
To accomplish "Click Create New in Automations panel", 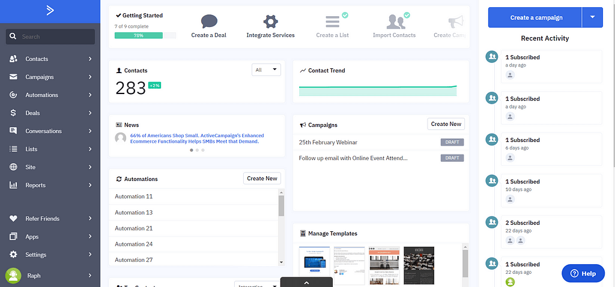I will (x=262, y=178).
